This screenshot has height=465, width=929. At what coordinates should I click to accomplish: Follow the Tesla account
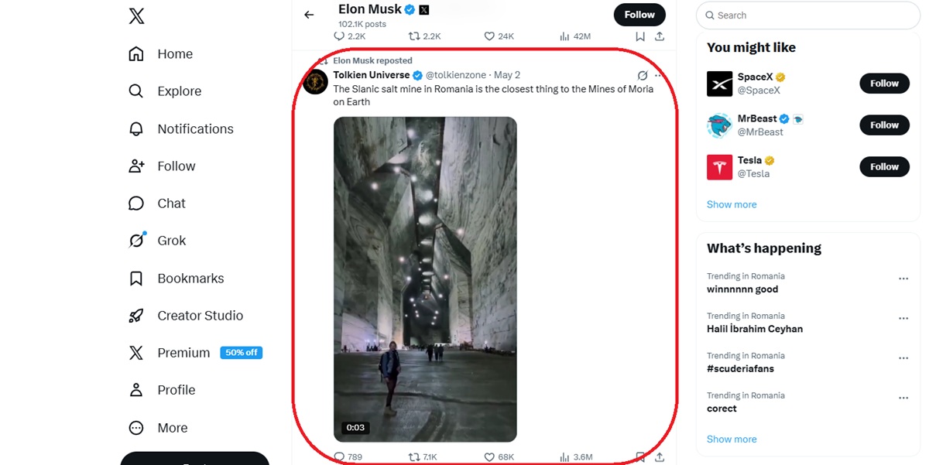click(x=884, y=166)
